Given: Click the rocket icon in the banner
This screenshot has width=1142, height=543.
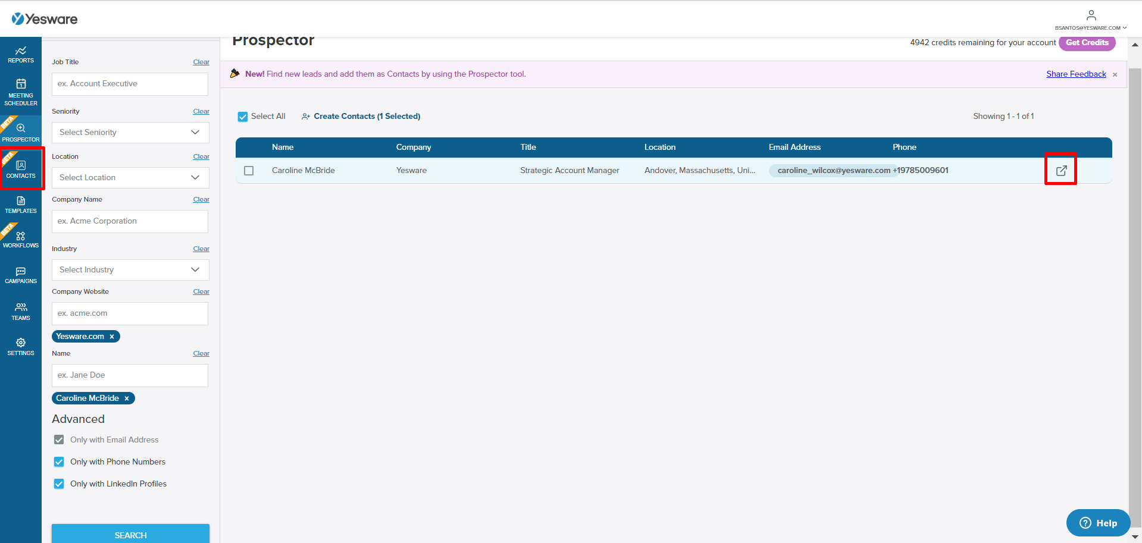Looking at the screenshot, I should coord(235,74).
